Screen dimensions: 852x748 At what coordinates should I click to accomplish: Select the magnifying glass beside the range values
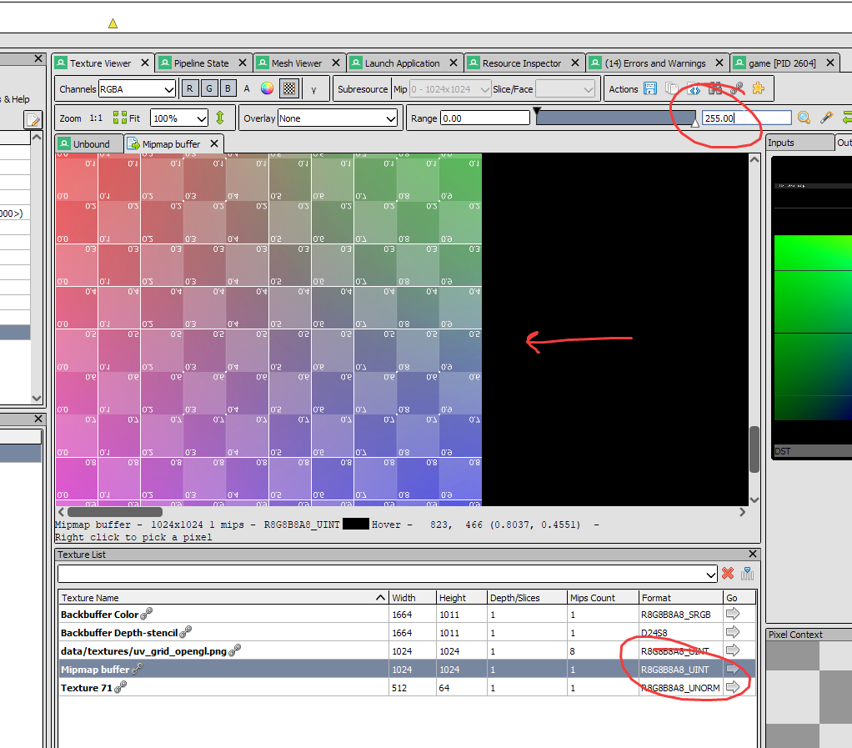[x=804, y=118]
